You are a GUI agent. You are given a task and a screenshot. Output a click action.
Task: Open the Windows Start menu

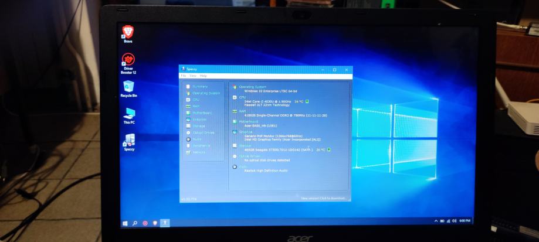tap(125, 223)
